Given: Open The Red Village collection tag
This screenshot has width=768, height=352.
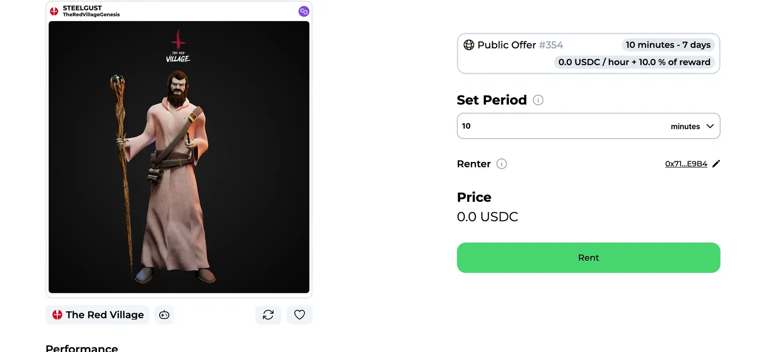Looking at the screenshot, I should pos(98,315).
